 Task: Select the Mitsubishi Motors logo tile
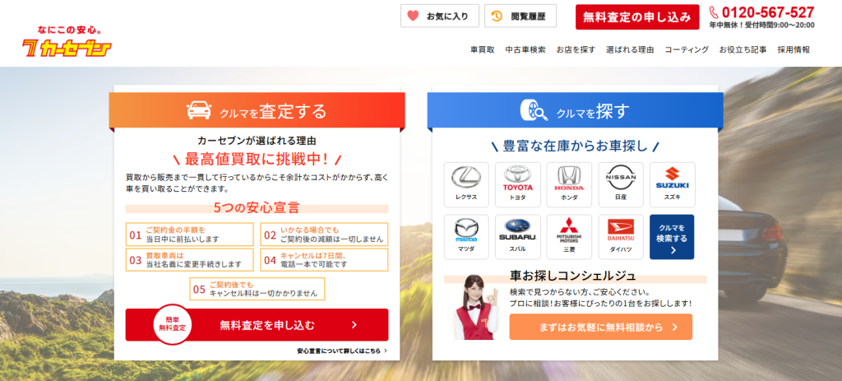569,237
